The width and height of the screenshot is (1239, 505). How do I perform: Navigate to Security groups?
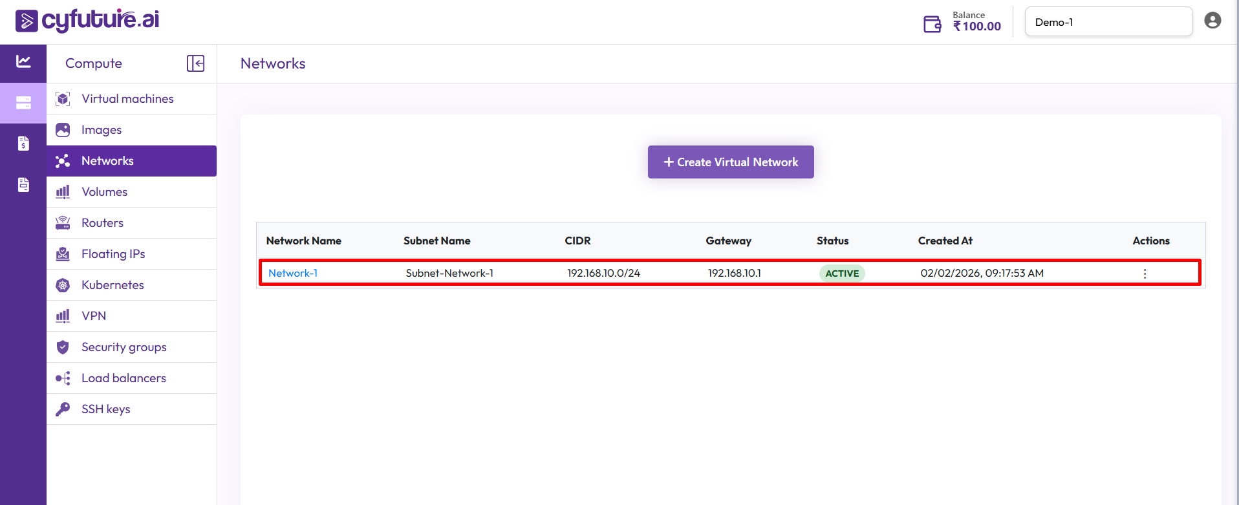(124, 347)
